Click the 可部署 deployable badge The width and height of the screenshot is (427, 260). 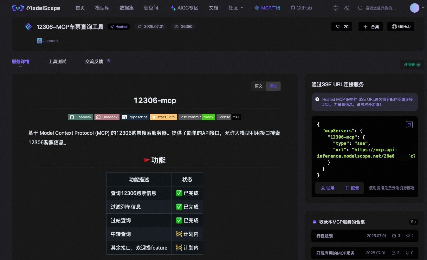pos(412,64)
